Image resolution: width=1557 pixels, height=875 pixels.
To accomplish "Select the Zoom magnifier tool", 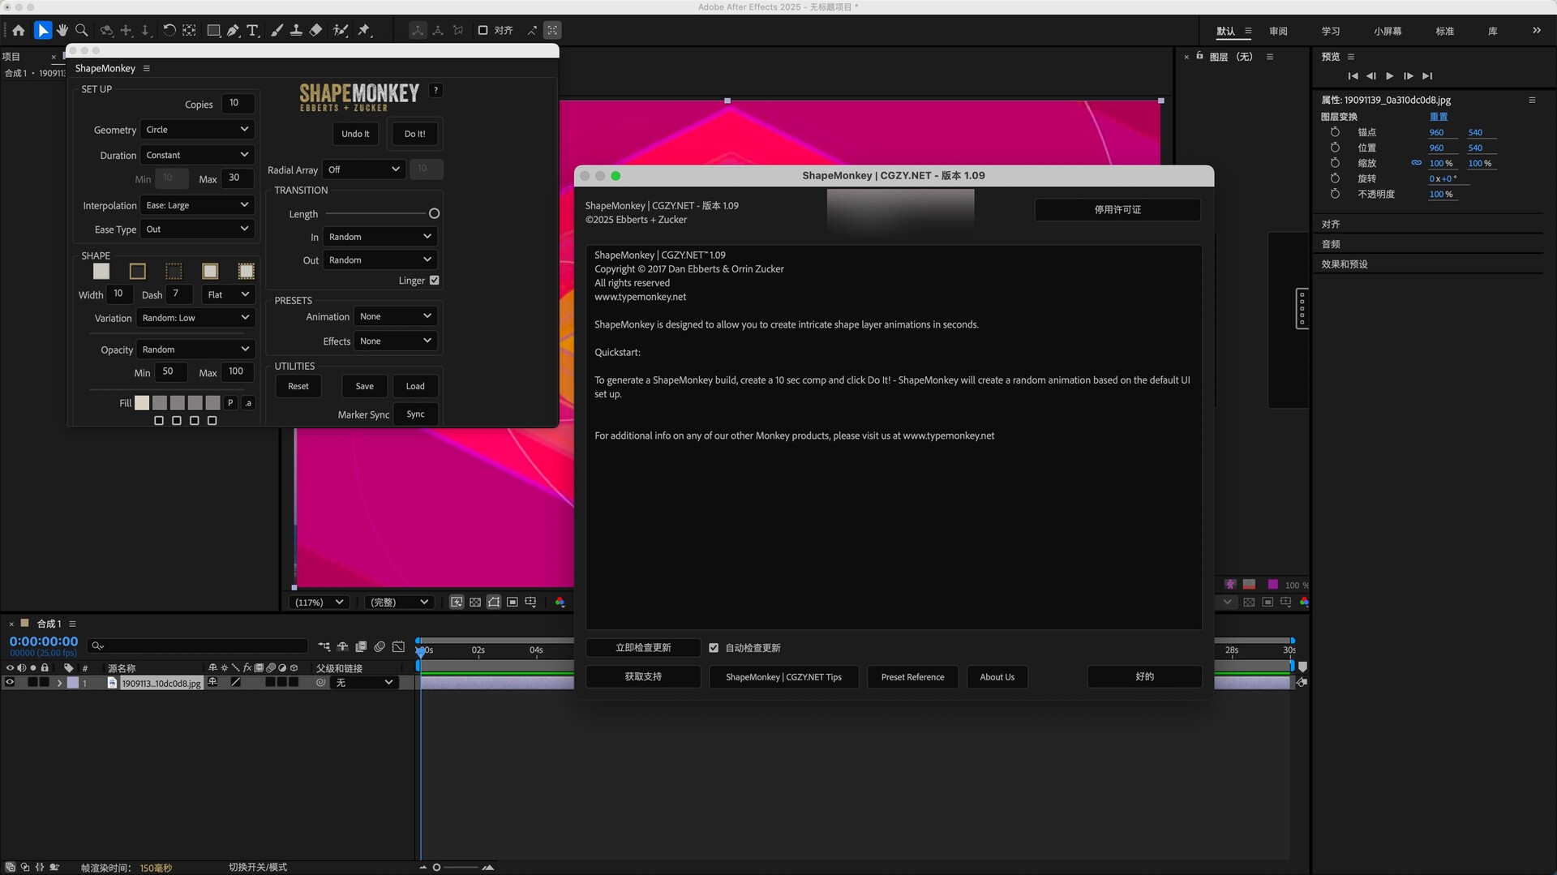I will 82,31.
